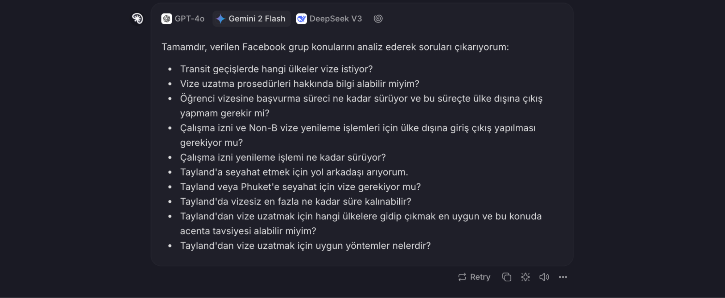Screen dimensions: 725x298
Task: Click the intro line starting with "Tamamdır"
Action: pos(335,47)
